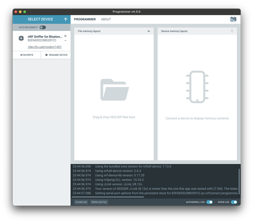Screen dimensions: 253x222
Task: Click the Open Log File button
Action: (x=99, y=202)
